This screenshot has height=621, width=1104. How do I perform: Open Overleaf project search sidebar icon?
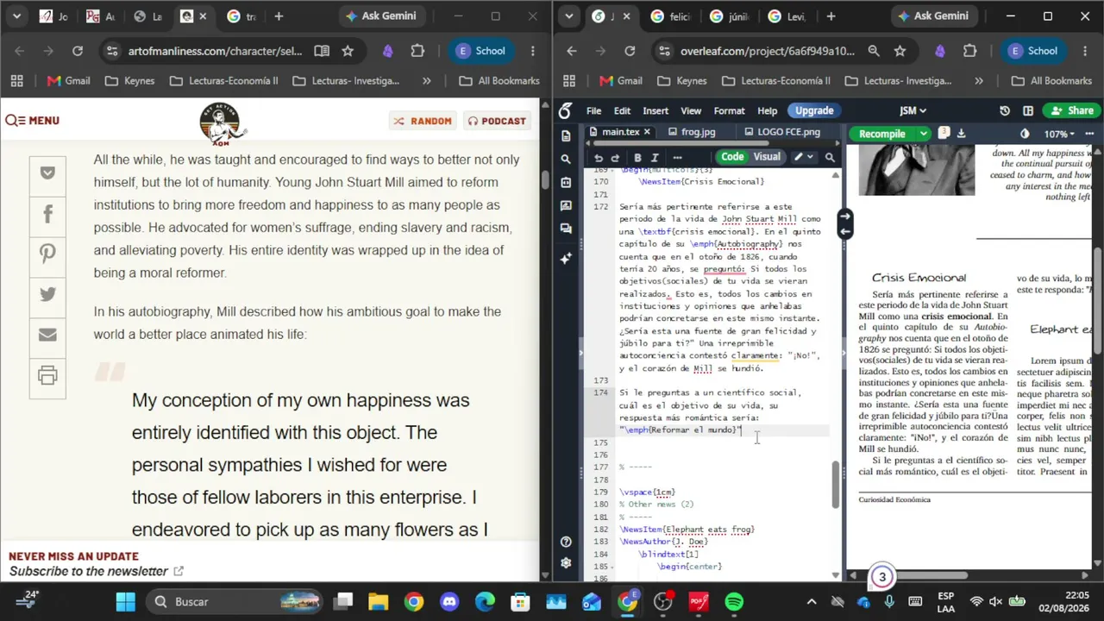566,160
